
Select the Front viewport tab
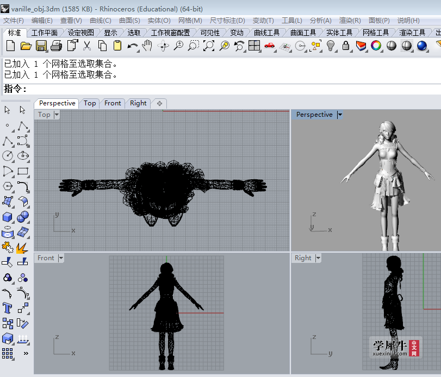click(x=113, y=103)
